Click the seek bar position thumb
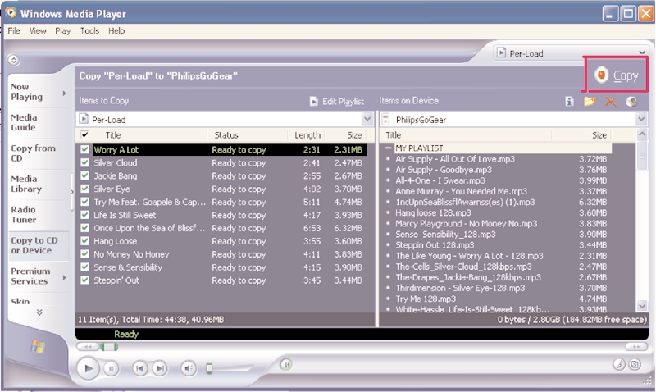Viewport: 656px width, 392px height. 109,346
